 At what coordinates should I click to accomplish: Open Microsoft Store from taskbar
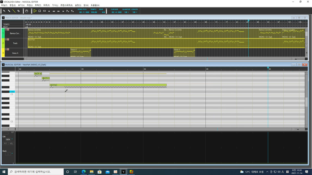tap(99, 172)
